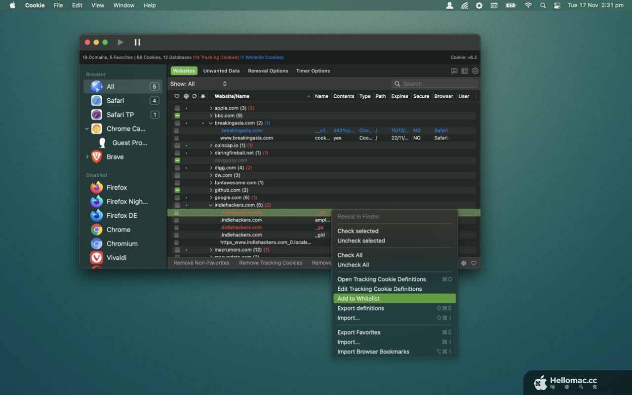Viewport: 632px width, 395px height.
Task: Select Guest Profile under Chrome Canary
Action: click(x=123, y=143)
